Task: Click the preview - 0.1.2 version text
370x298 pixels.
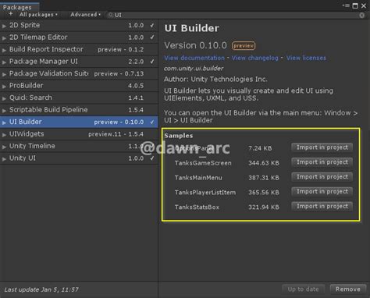Action: coord(120,49)
